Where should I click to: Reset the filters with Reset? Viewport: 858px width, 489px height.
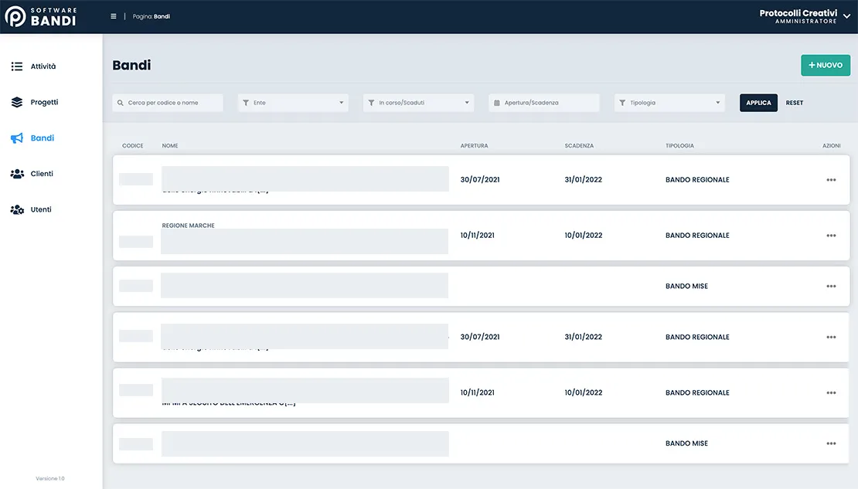point(794,103)
